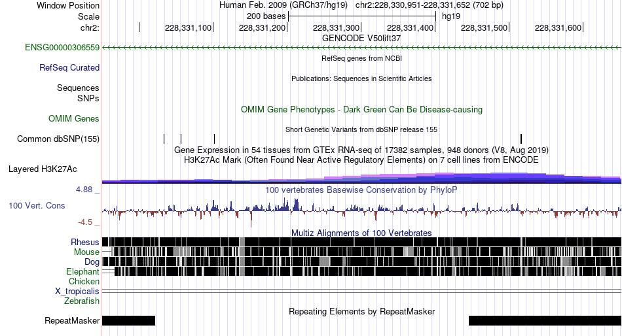
Task: Open the OMIM Genes track label
Action: (74, 118)
